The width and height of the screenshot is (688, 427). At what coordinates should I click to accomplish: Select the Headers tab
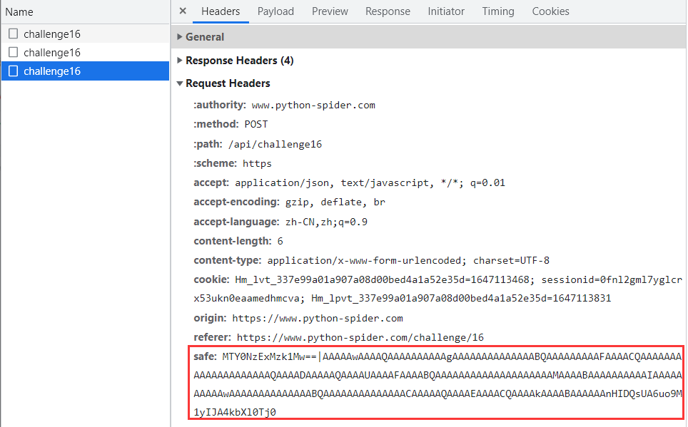pos(221,11)
